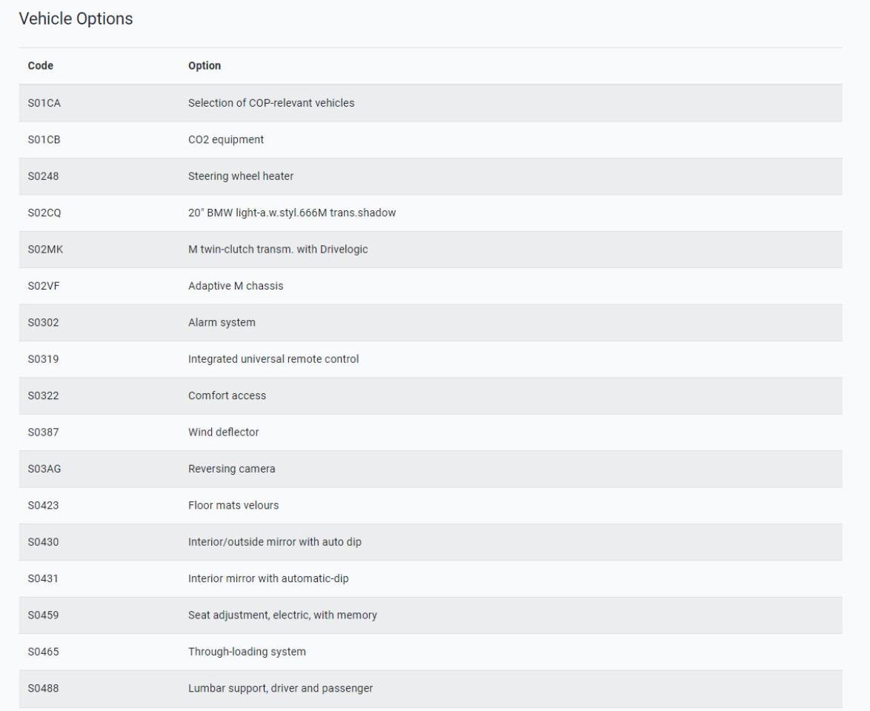Click the Adaptive M chassis option
Image resolution: width=870 pixels, height=711 pixels.
click(236, 286)
